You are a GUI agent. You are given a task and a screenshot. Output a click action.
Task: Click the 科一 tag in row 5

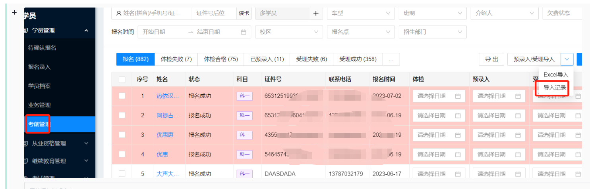(244, 174)
